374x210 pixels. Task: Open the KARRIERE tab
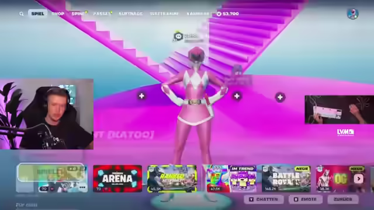click(x=199, y=14)
